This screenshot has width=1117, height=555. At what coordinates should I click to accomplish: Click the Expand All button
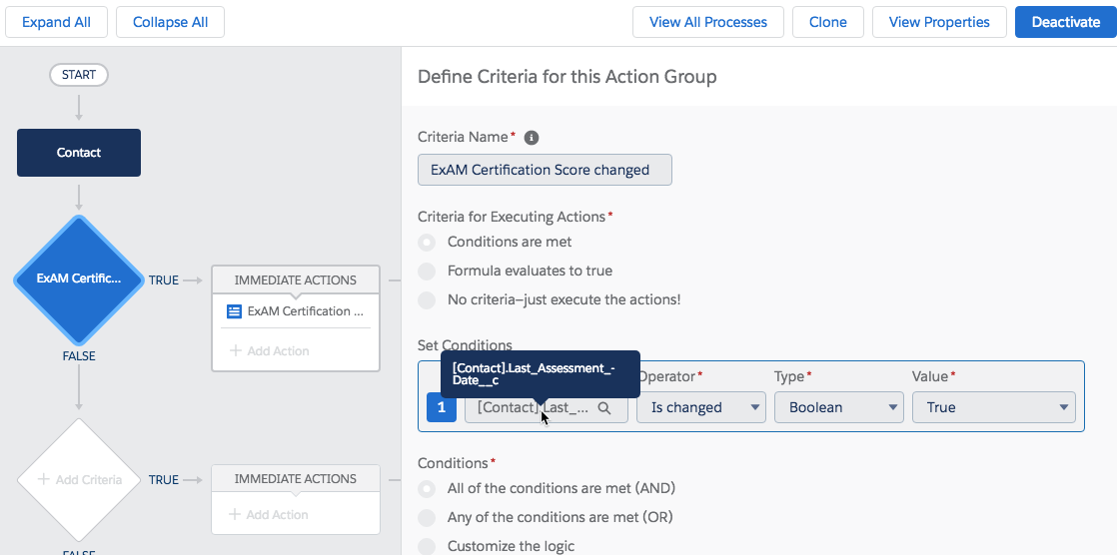point(56,22)
